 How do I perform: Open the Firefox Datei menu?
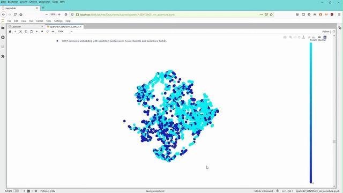tap(3, 2)
